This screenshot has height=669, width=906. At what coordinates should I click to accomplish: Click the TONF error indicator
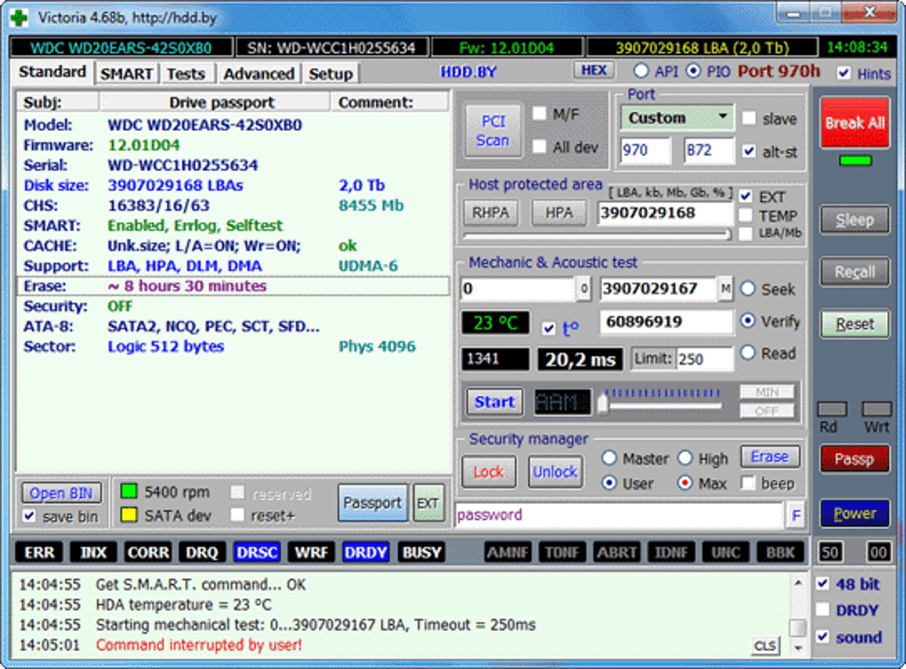[562, 553]
